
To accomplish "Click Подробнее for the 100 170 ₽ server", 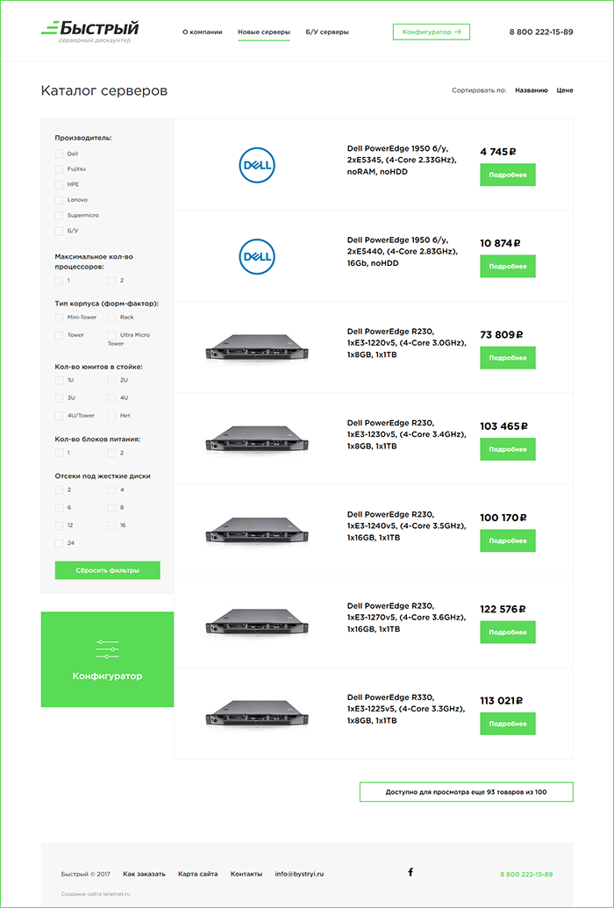I will pos(508,541).
